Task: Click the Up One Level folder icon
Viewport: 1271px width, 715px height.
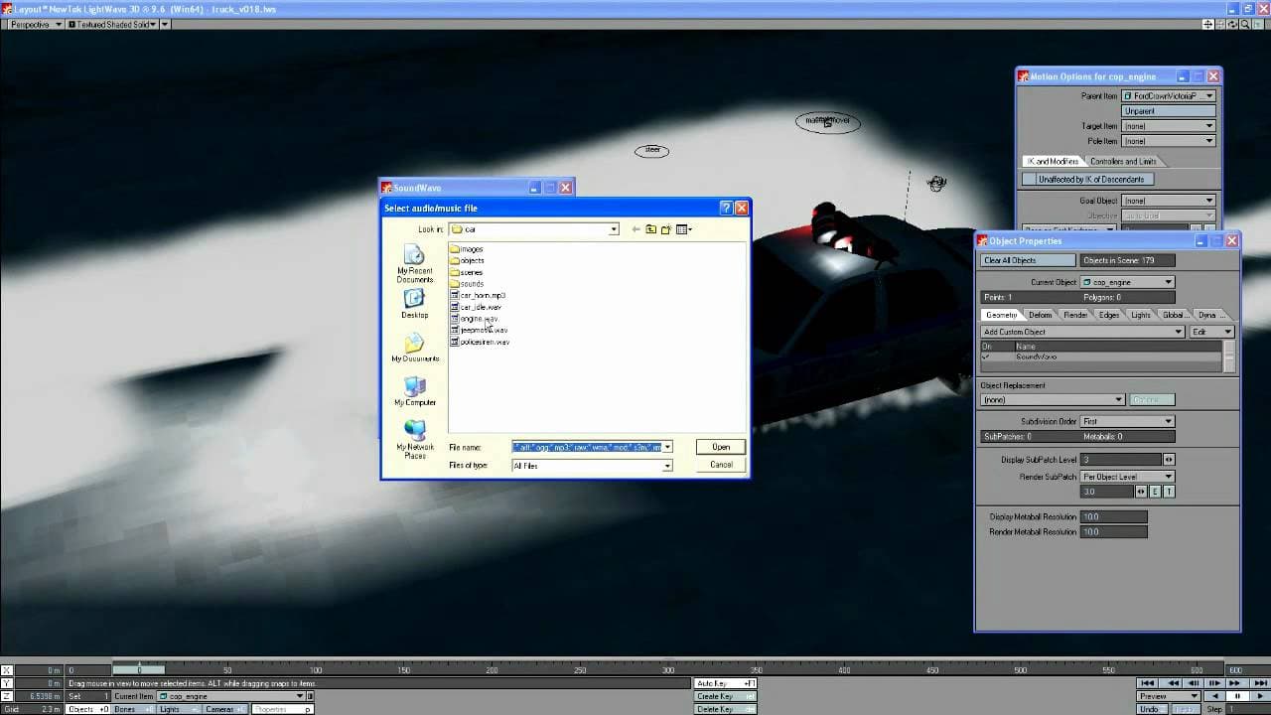Action: 650,229
